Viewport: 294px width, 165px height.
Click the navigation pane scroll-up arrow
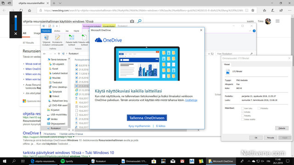[69, 59]
